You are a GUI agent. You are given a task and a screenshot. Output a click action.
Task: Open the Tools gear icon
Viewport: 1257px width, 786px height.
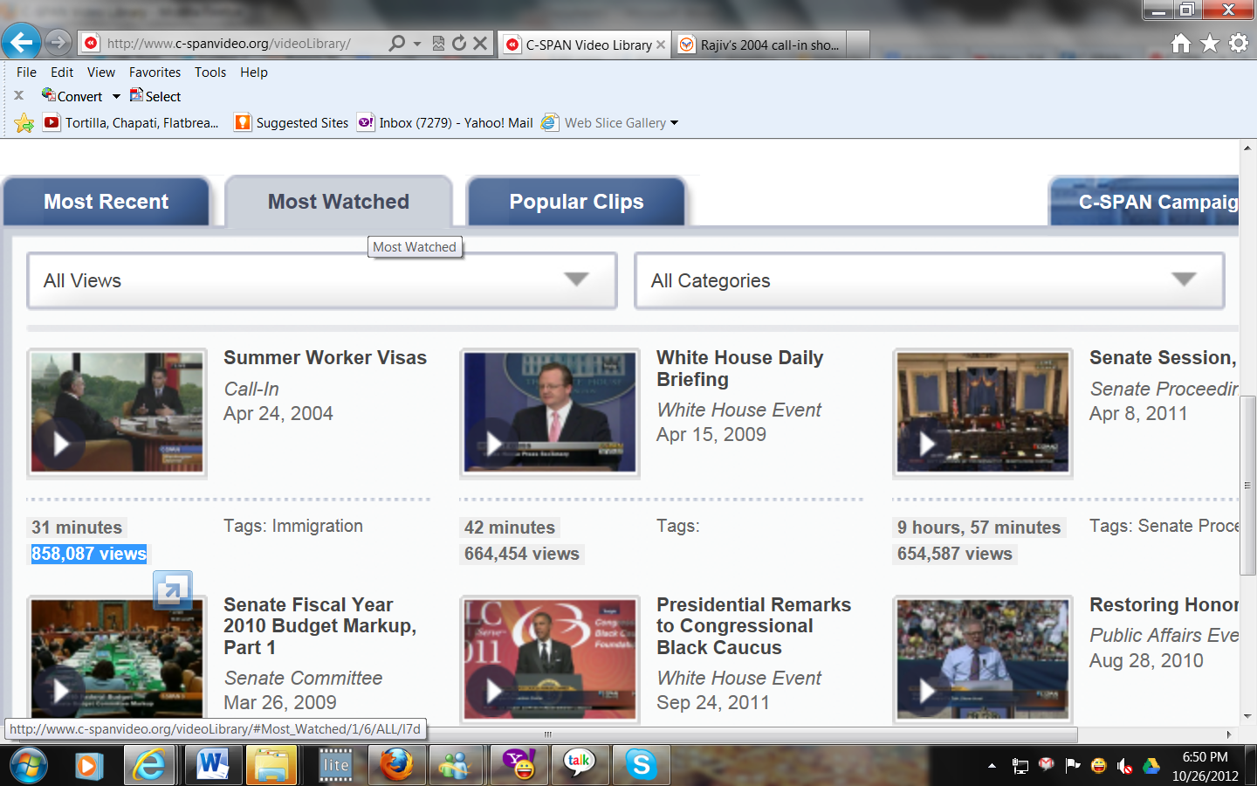(x=1239, y=43)
